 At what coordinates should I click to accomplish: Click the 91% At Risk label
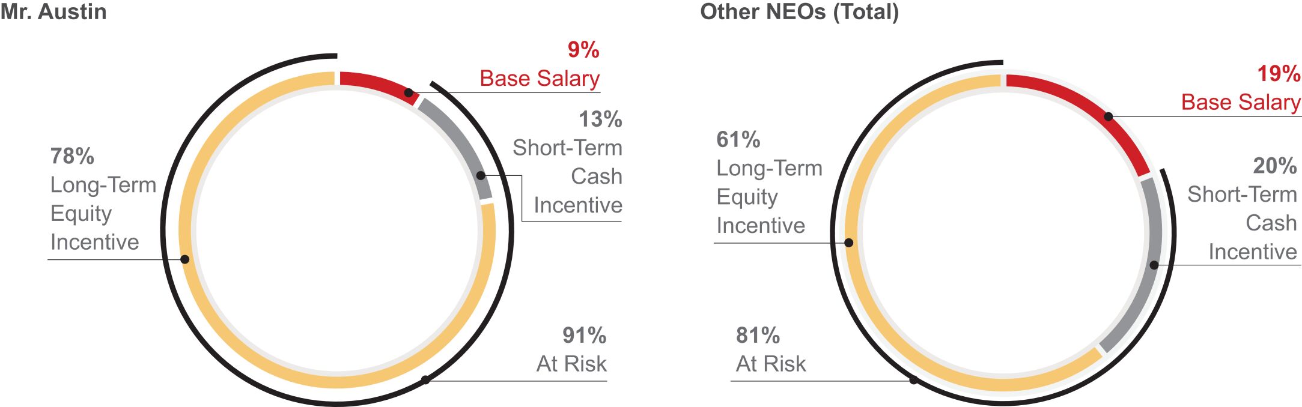tap(571, 349)
